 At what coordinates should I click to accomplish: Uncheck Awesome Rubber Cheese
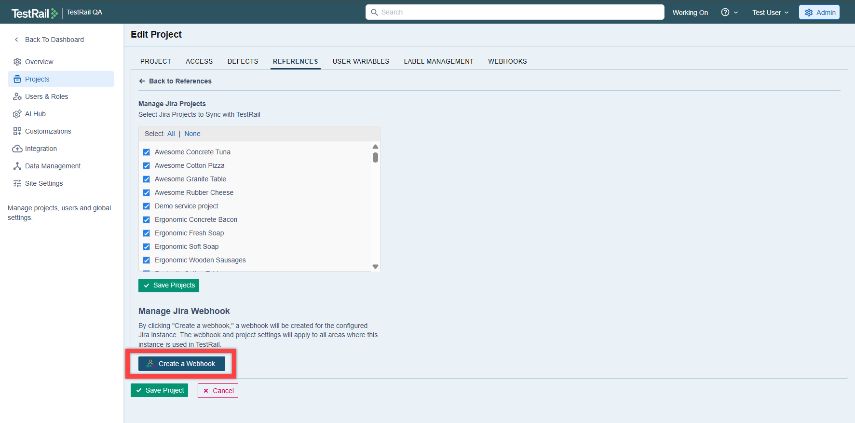pyautogui.click(x=147, y=192)
